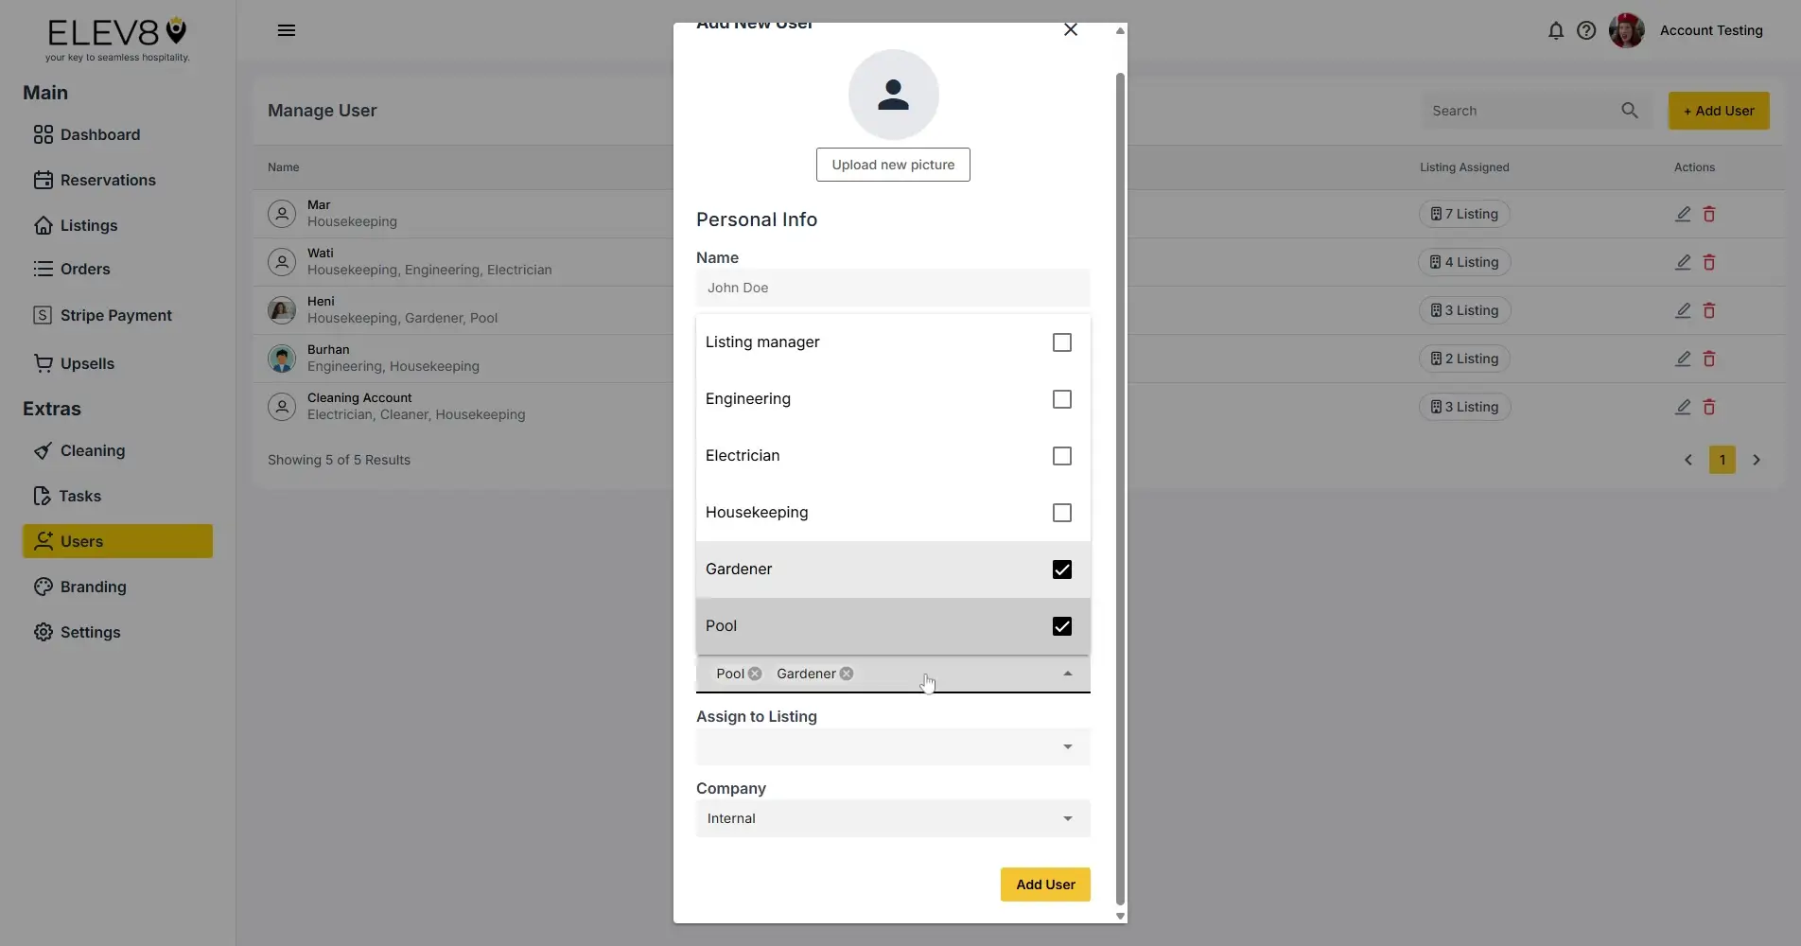The height and width of the screenshot is (946, 1801).
Task: Click Upload new picture
Action: tap(892, 164)
